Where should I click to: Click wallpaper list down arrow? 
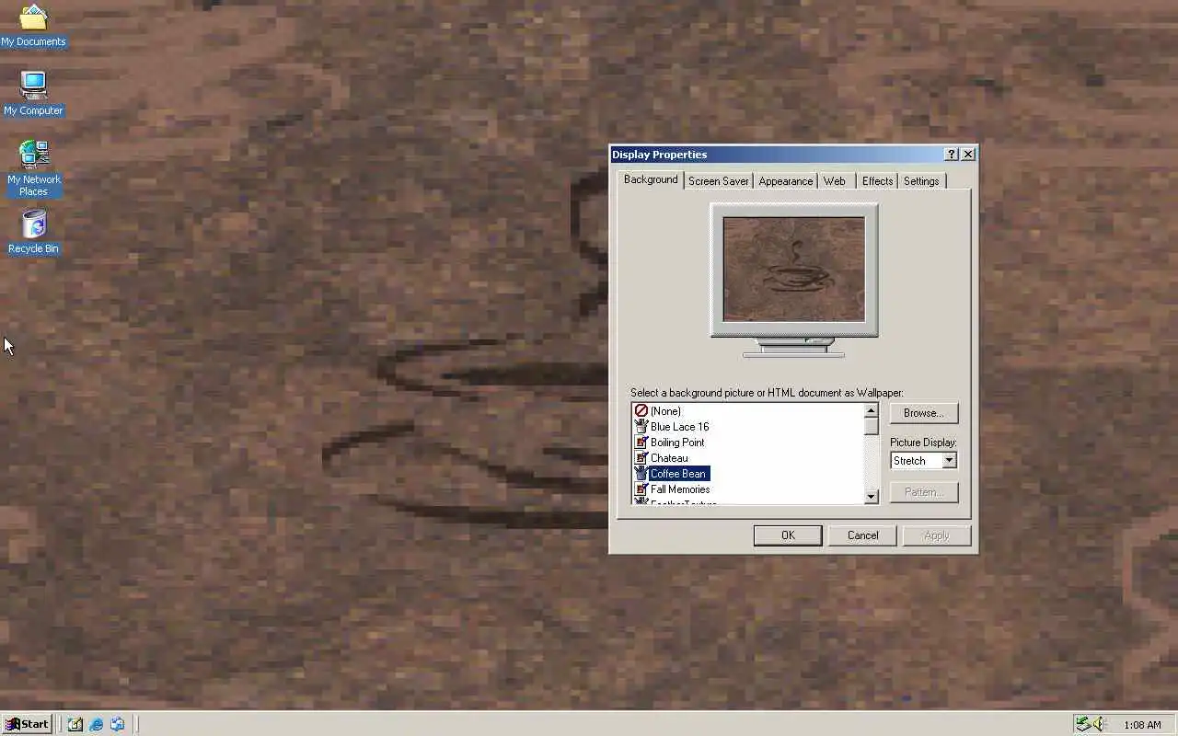click(872, 497)
